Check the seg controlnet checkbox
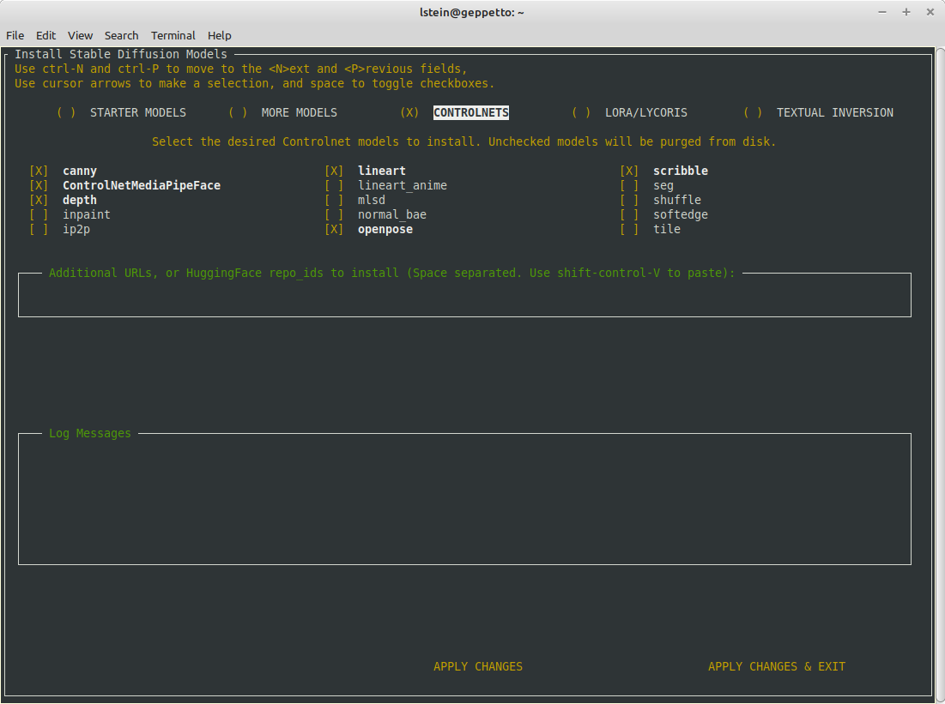The height and width of the screenshot is (704, 945). click(629, 185)
